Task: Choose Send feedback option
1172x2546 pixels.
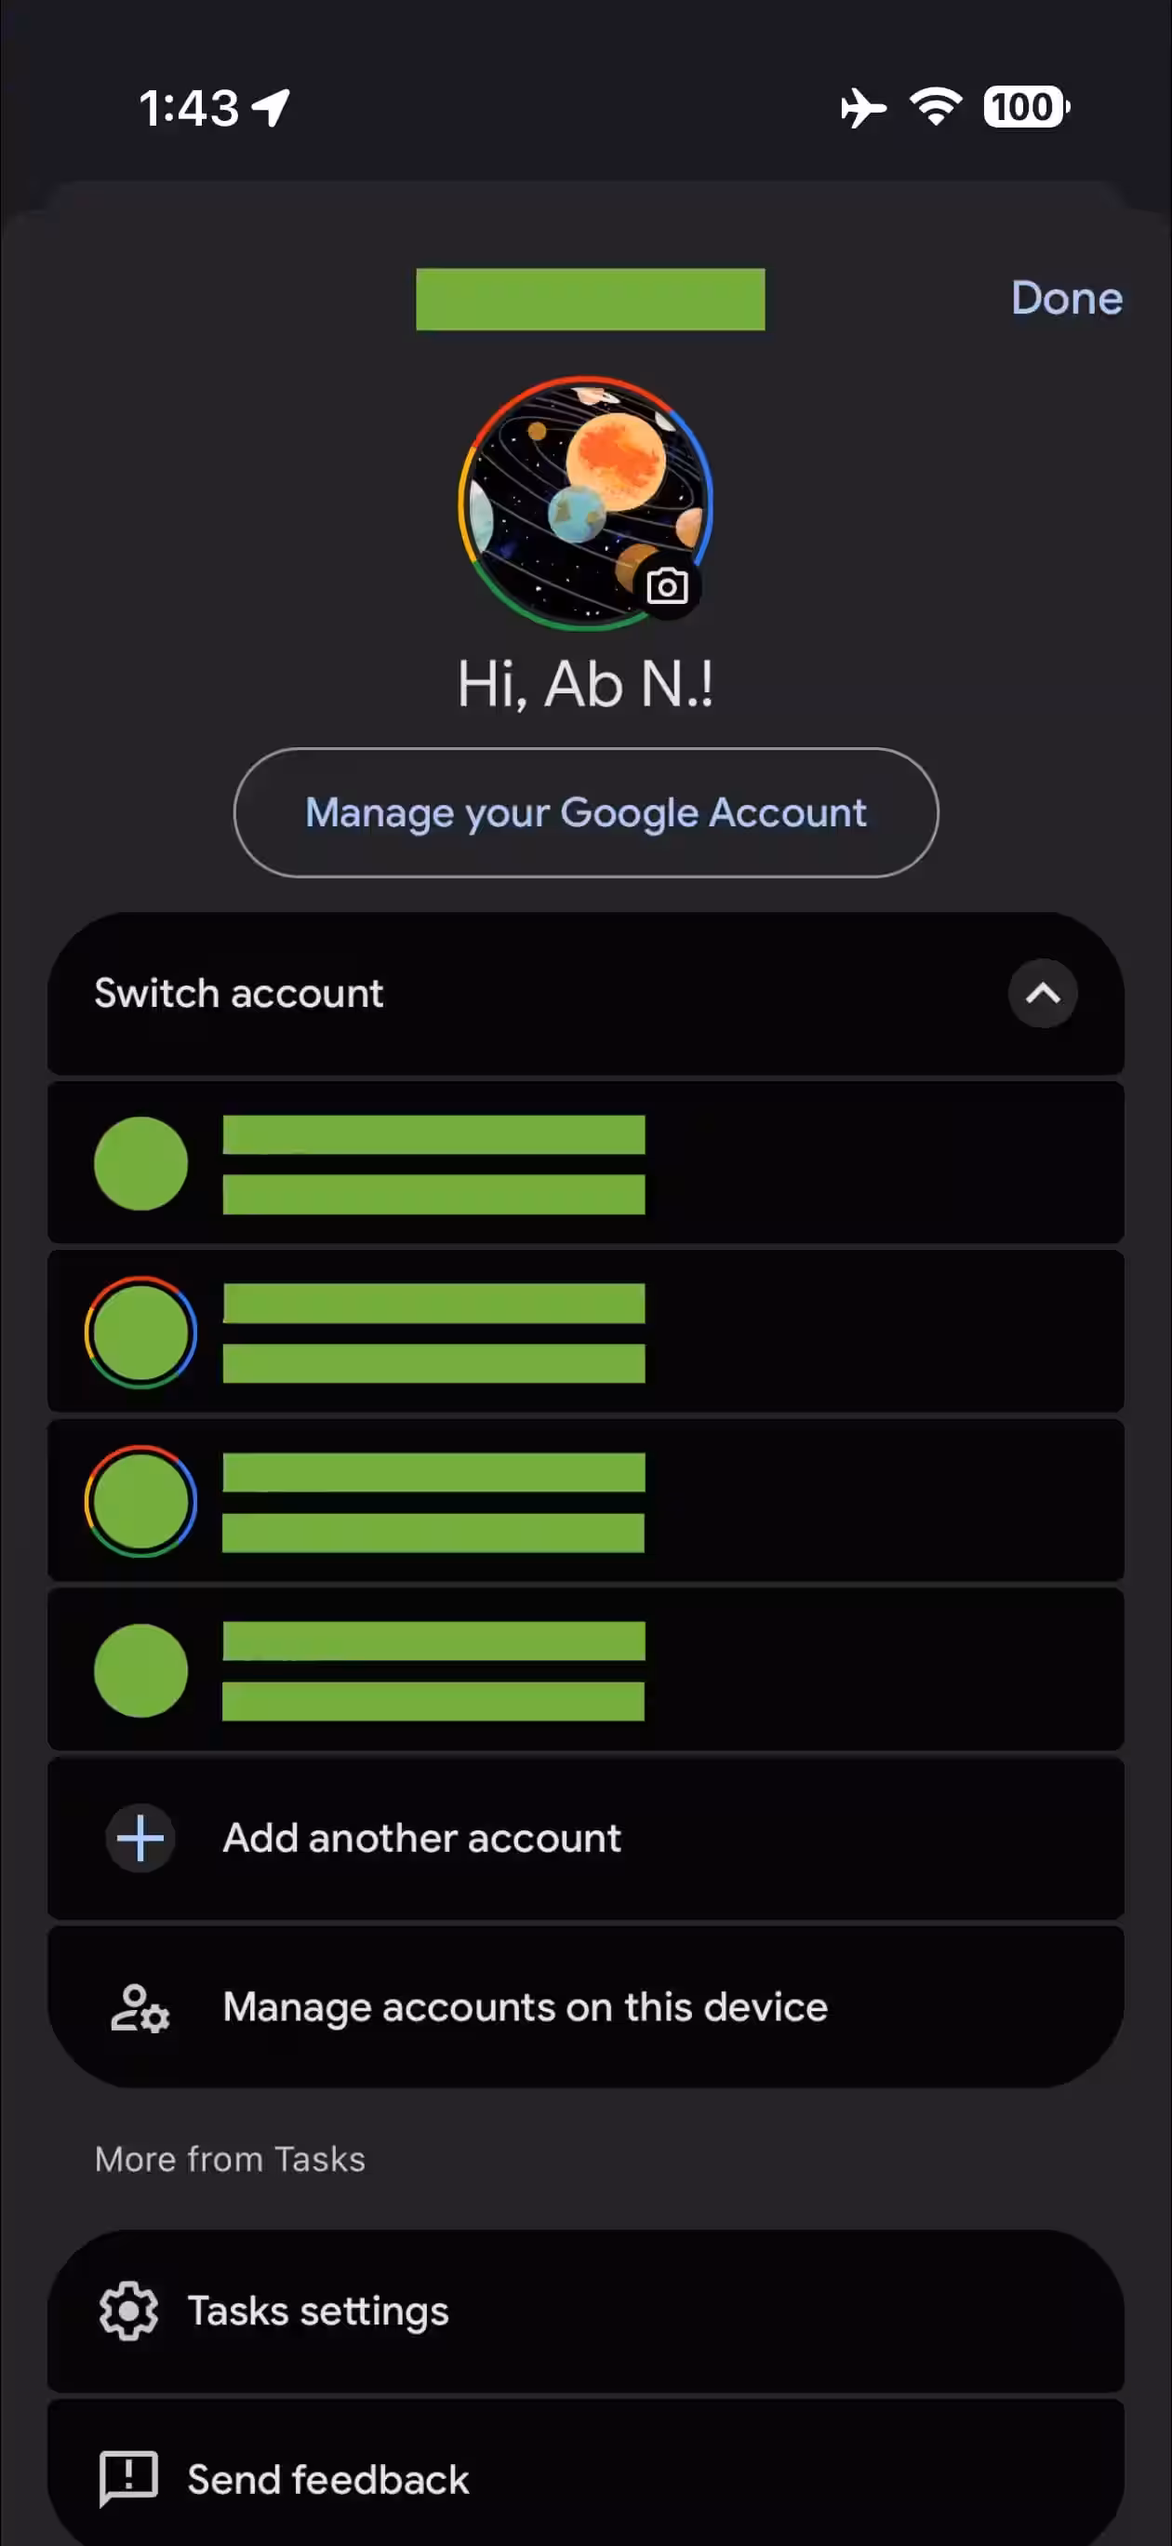Action: [328, 2479]
